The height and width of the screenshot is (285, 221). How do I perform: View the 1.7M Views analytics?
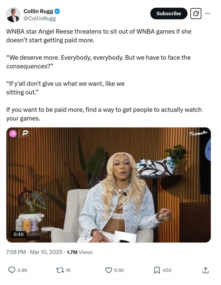(80, 252)
